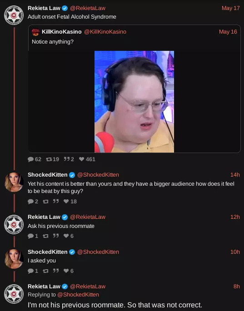Open the 'Replying to @ShockedKitten' mention link
Viewport: 244px width, 311px height.
coord(78,295)
